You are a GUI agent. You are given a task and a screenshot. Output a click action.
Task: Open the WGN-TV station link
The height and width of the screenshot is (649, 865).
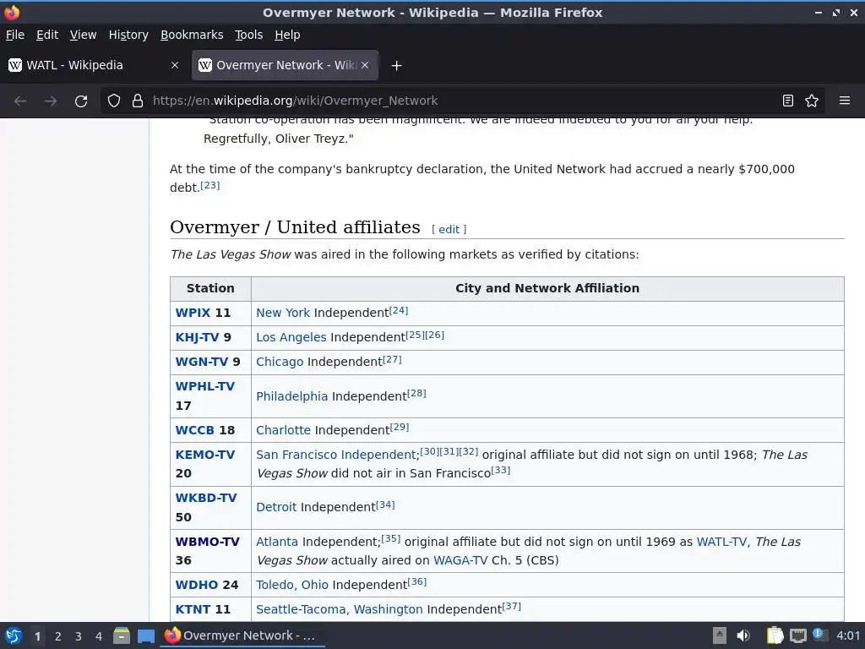coord(201,362)
